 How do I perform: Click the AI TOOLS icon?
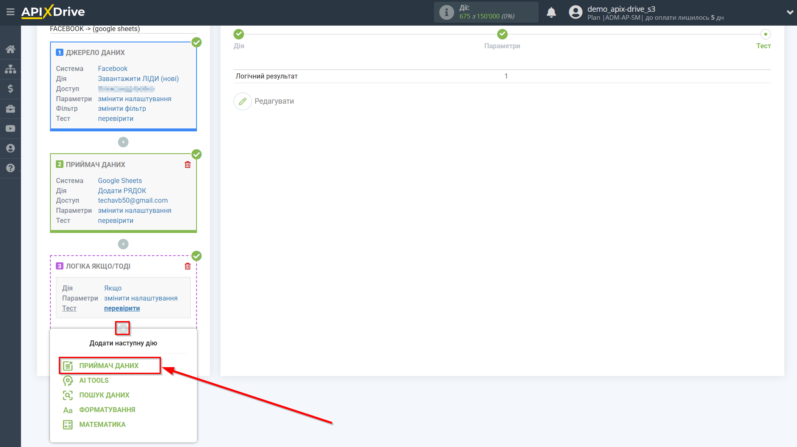tap(68, 380)
